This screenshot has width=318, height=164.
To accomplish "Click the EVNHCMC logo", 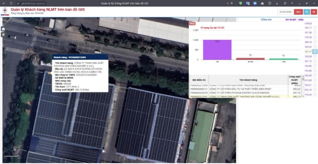I will coord(5,12).
